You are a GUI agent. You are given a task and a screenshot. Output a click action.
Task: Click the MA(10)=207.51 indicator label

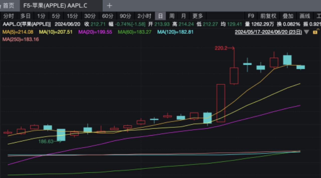point(56,32)
